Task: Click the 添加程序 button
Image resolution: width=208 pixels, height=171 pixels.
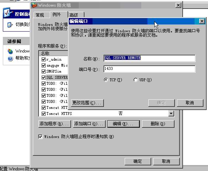Action: coord(54,124)
